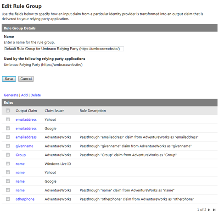Select the Group rule checkbox
Screen dimensions: 219x214
(x=8, y=155)
